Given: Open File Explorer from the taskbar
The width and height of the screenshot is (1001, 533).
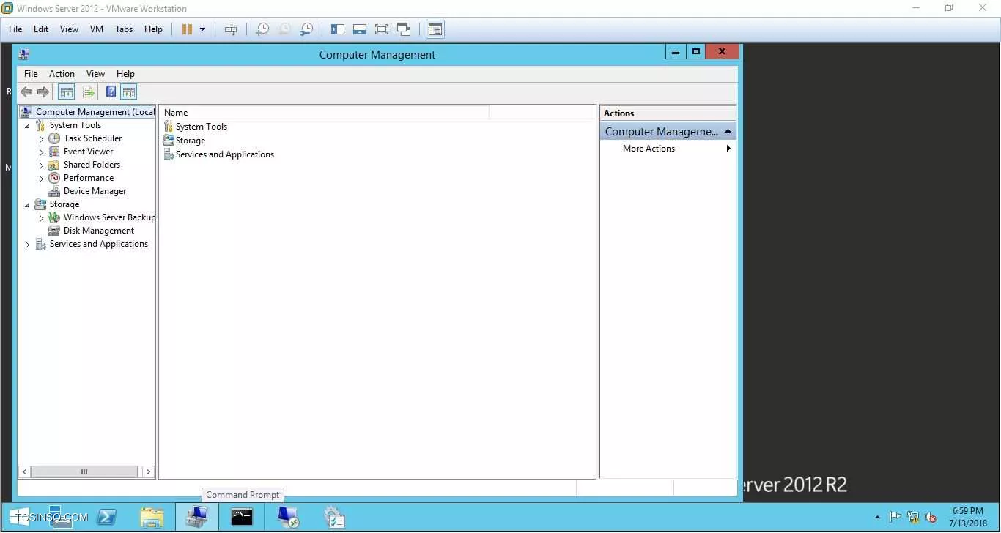Looking at the screenshot, I should (x=152, y=517).
